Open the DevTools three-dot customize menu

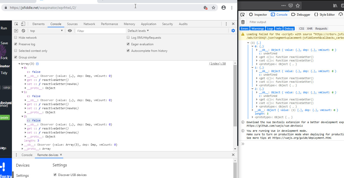click(x=226, y=24)
